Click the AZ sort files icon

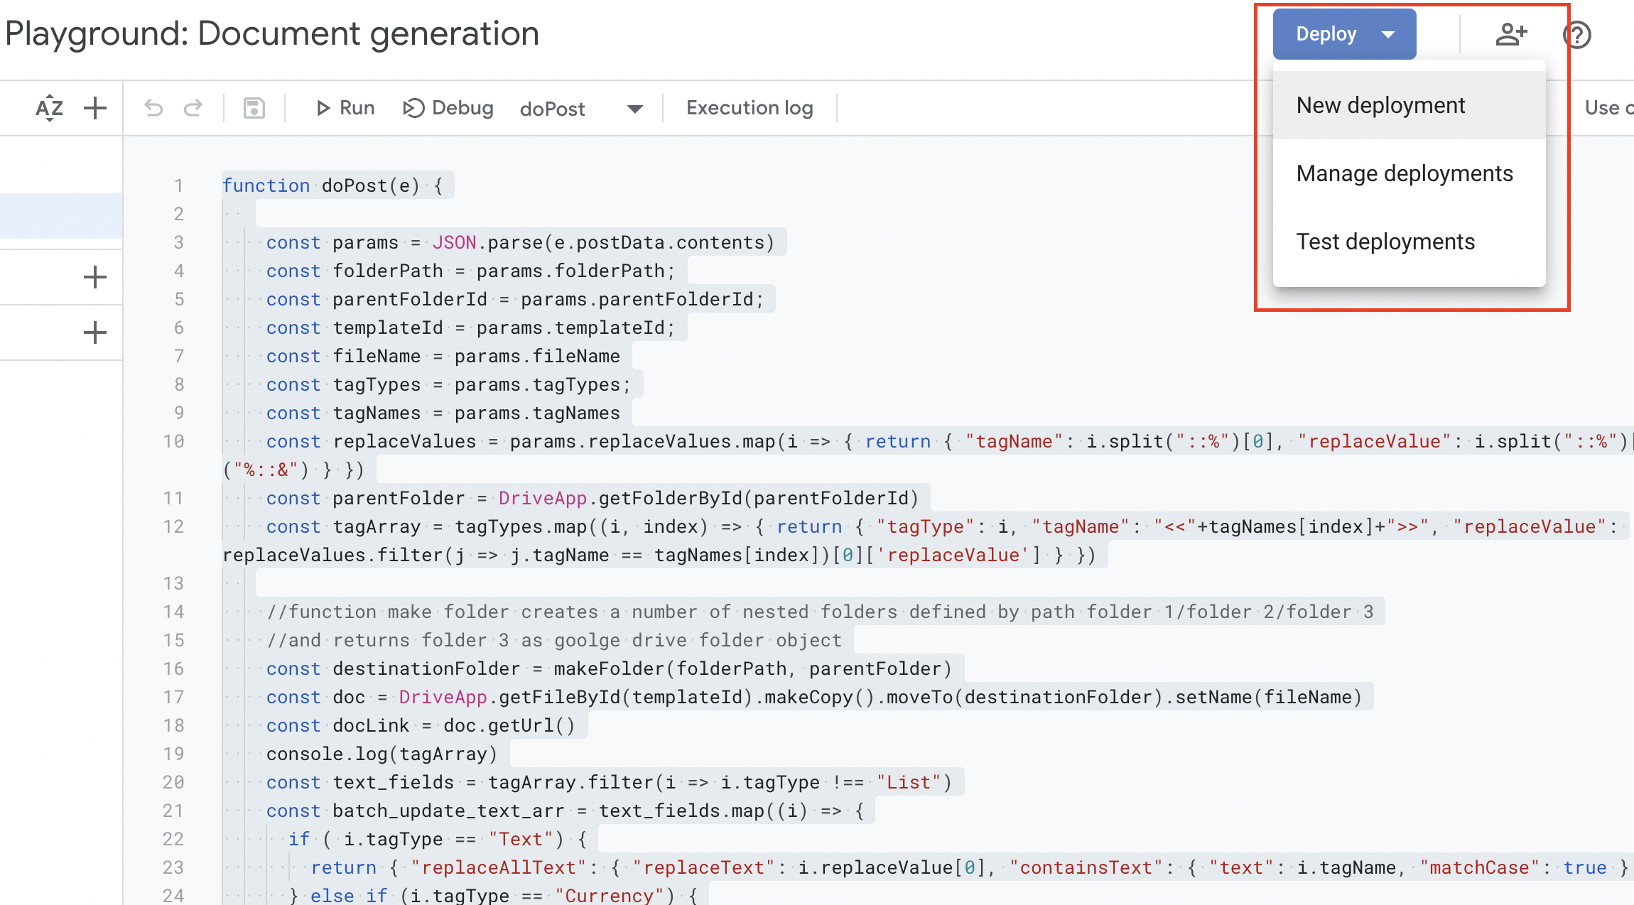pos(49,108)
